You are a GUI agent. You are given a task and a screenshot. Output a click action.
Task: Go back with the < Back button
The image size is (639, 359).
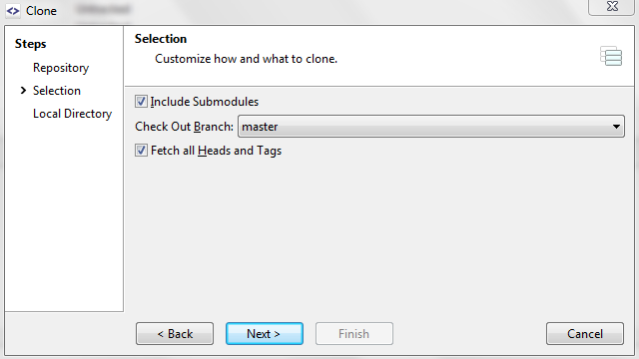click(175, 334)
